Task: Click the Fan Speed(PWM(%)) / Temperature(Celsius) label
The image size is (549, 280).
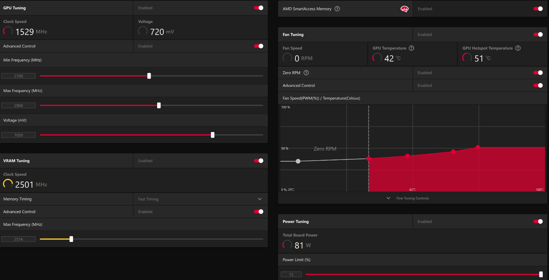Action: point(321,98)
